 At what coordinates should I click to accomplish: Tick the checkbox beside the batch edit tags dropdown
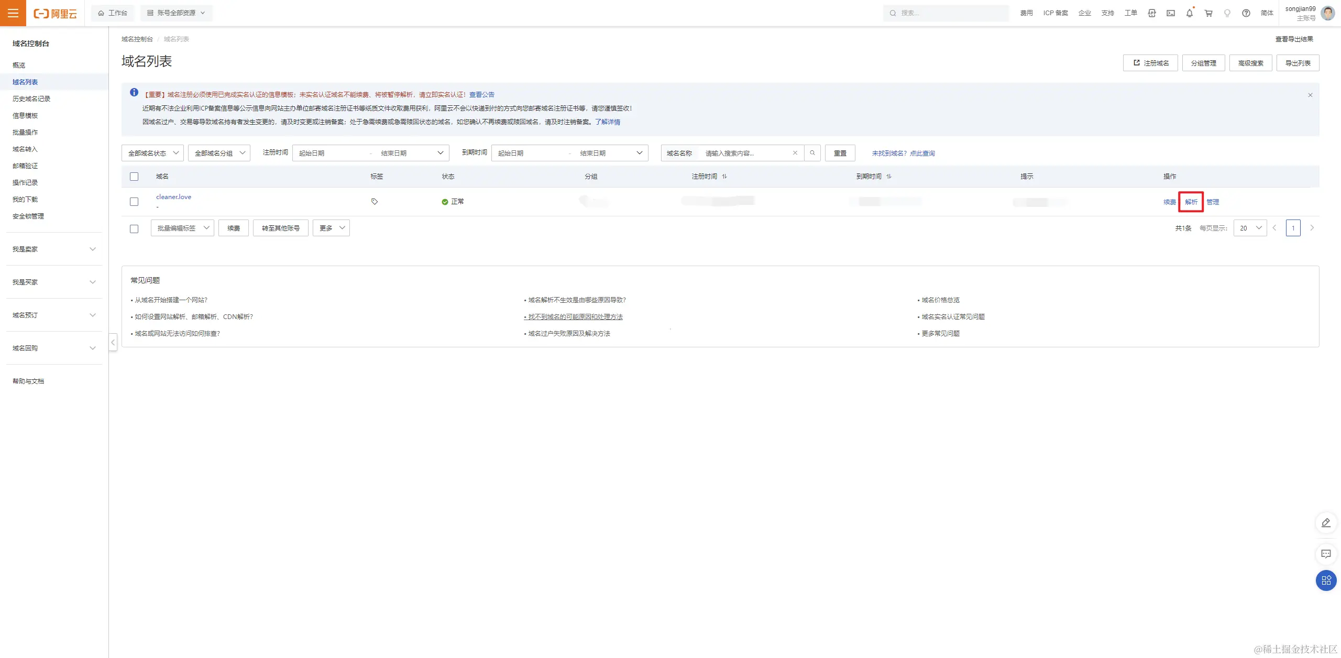pos(134,229)
